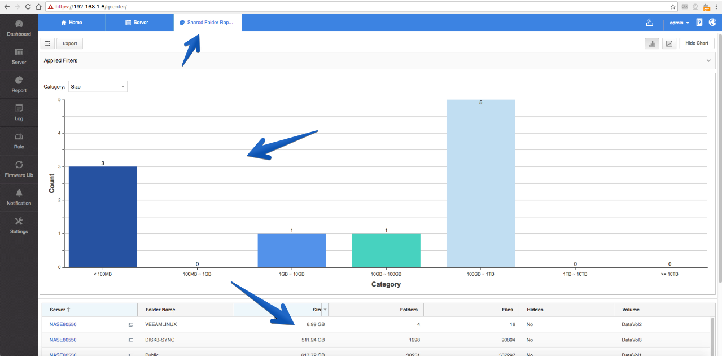
Task: Click the browser home icon
Action: [x=38, y=7]
